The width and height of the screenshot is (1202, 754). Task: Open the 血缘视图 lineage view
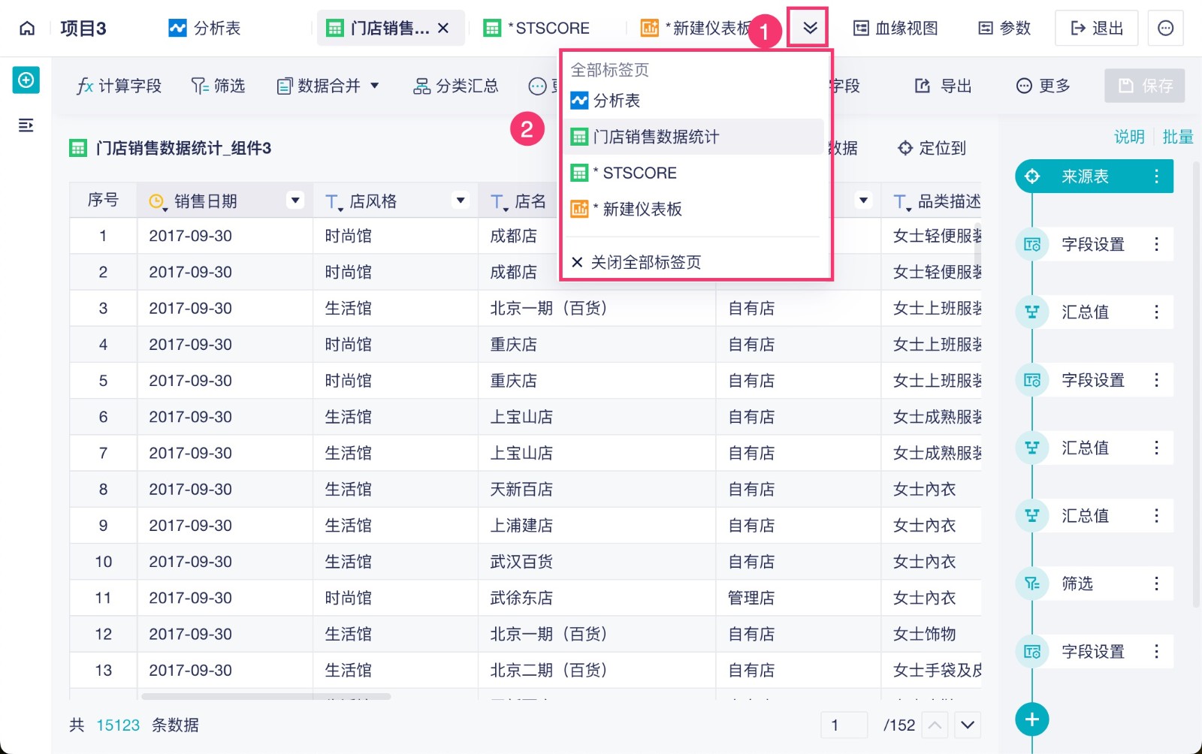[895, 28]
